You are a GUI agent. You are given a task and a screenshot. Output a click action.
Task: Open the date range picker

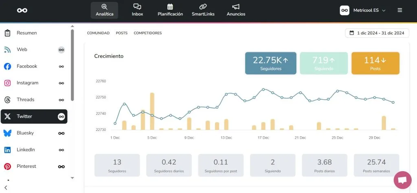pos(377,33)
